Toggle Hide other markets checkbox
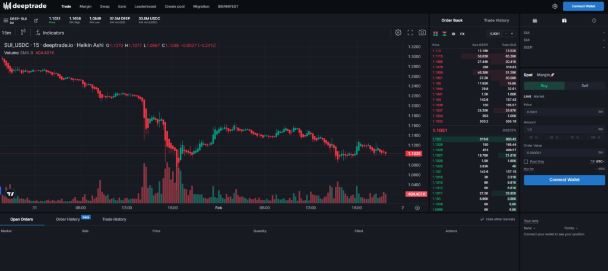 click(x=482, y=219)
